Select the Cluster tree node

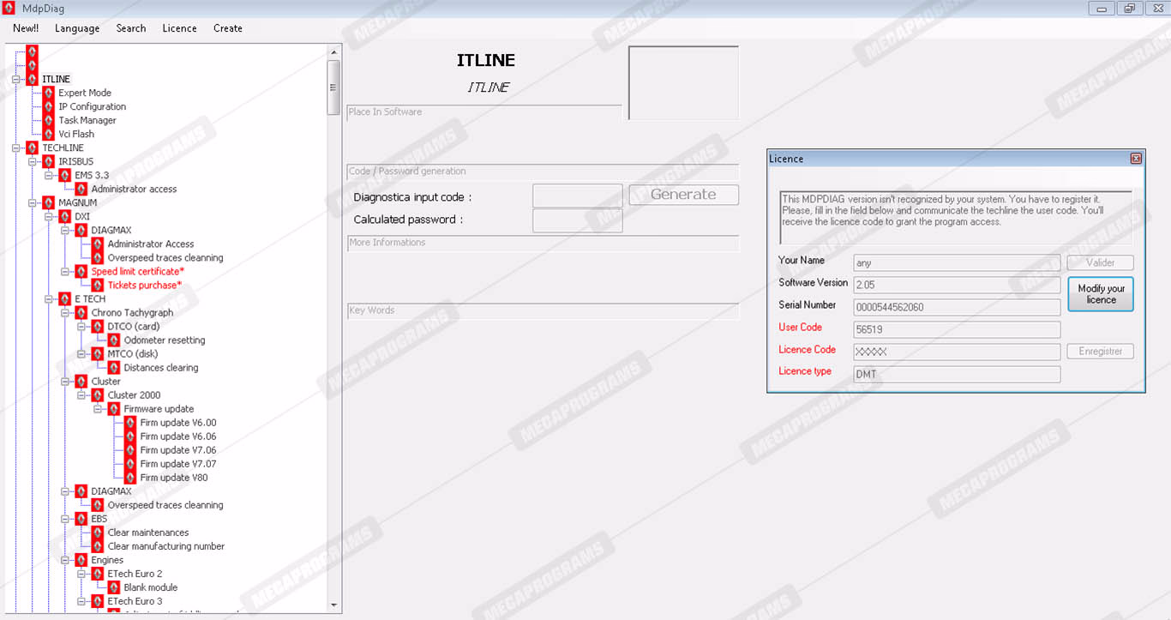[x=106, y=382]
